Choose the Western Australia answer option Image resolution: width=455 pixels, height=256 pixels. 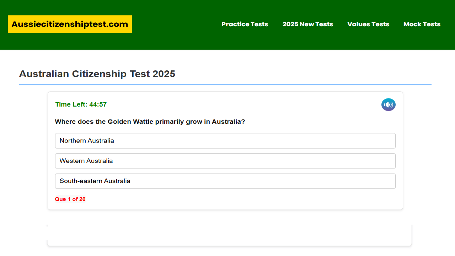coord(225,161)
